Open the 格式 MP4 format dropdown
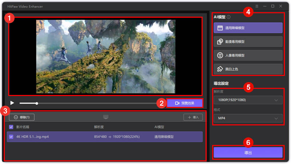The height and width of the screenshot is (164, 291). pyautogui.click(x=248, y=118)
